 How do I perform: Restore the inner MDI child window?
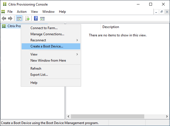point(162,12)
